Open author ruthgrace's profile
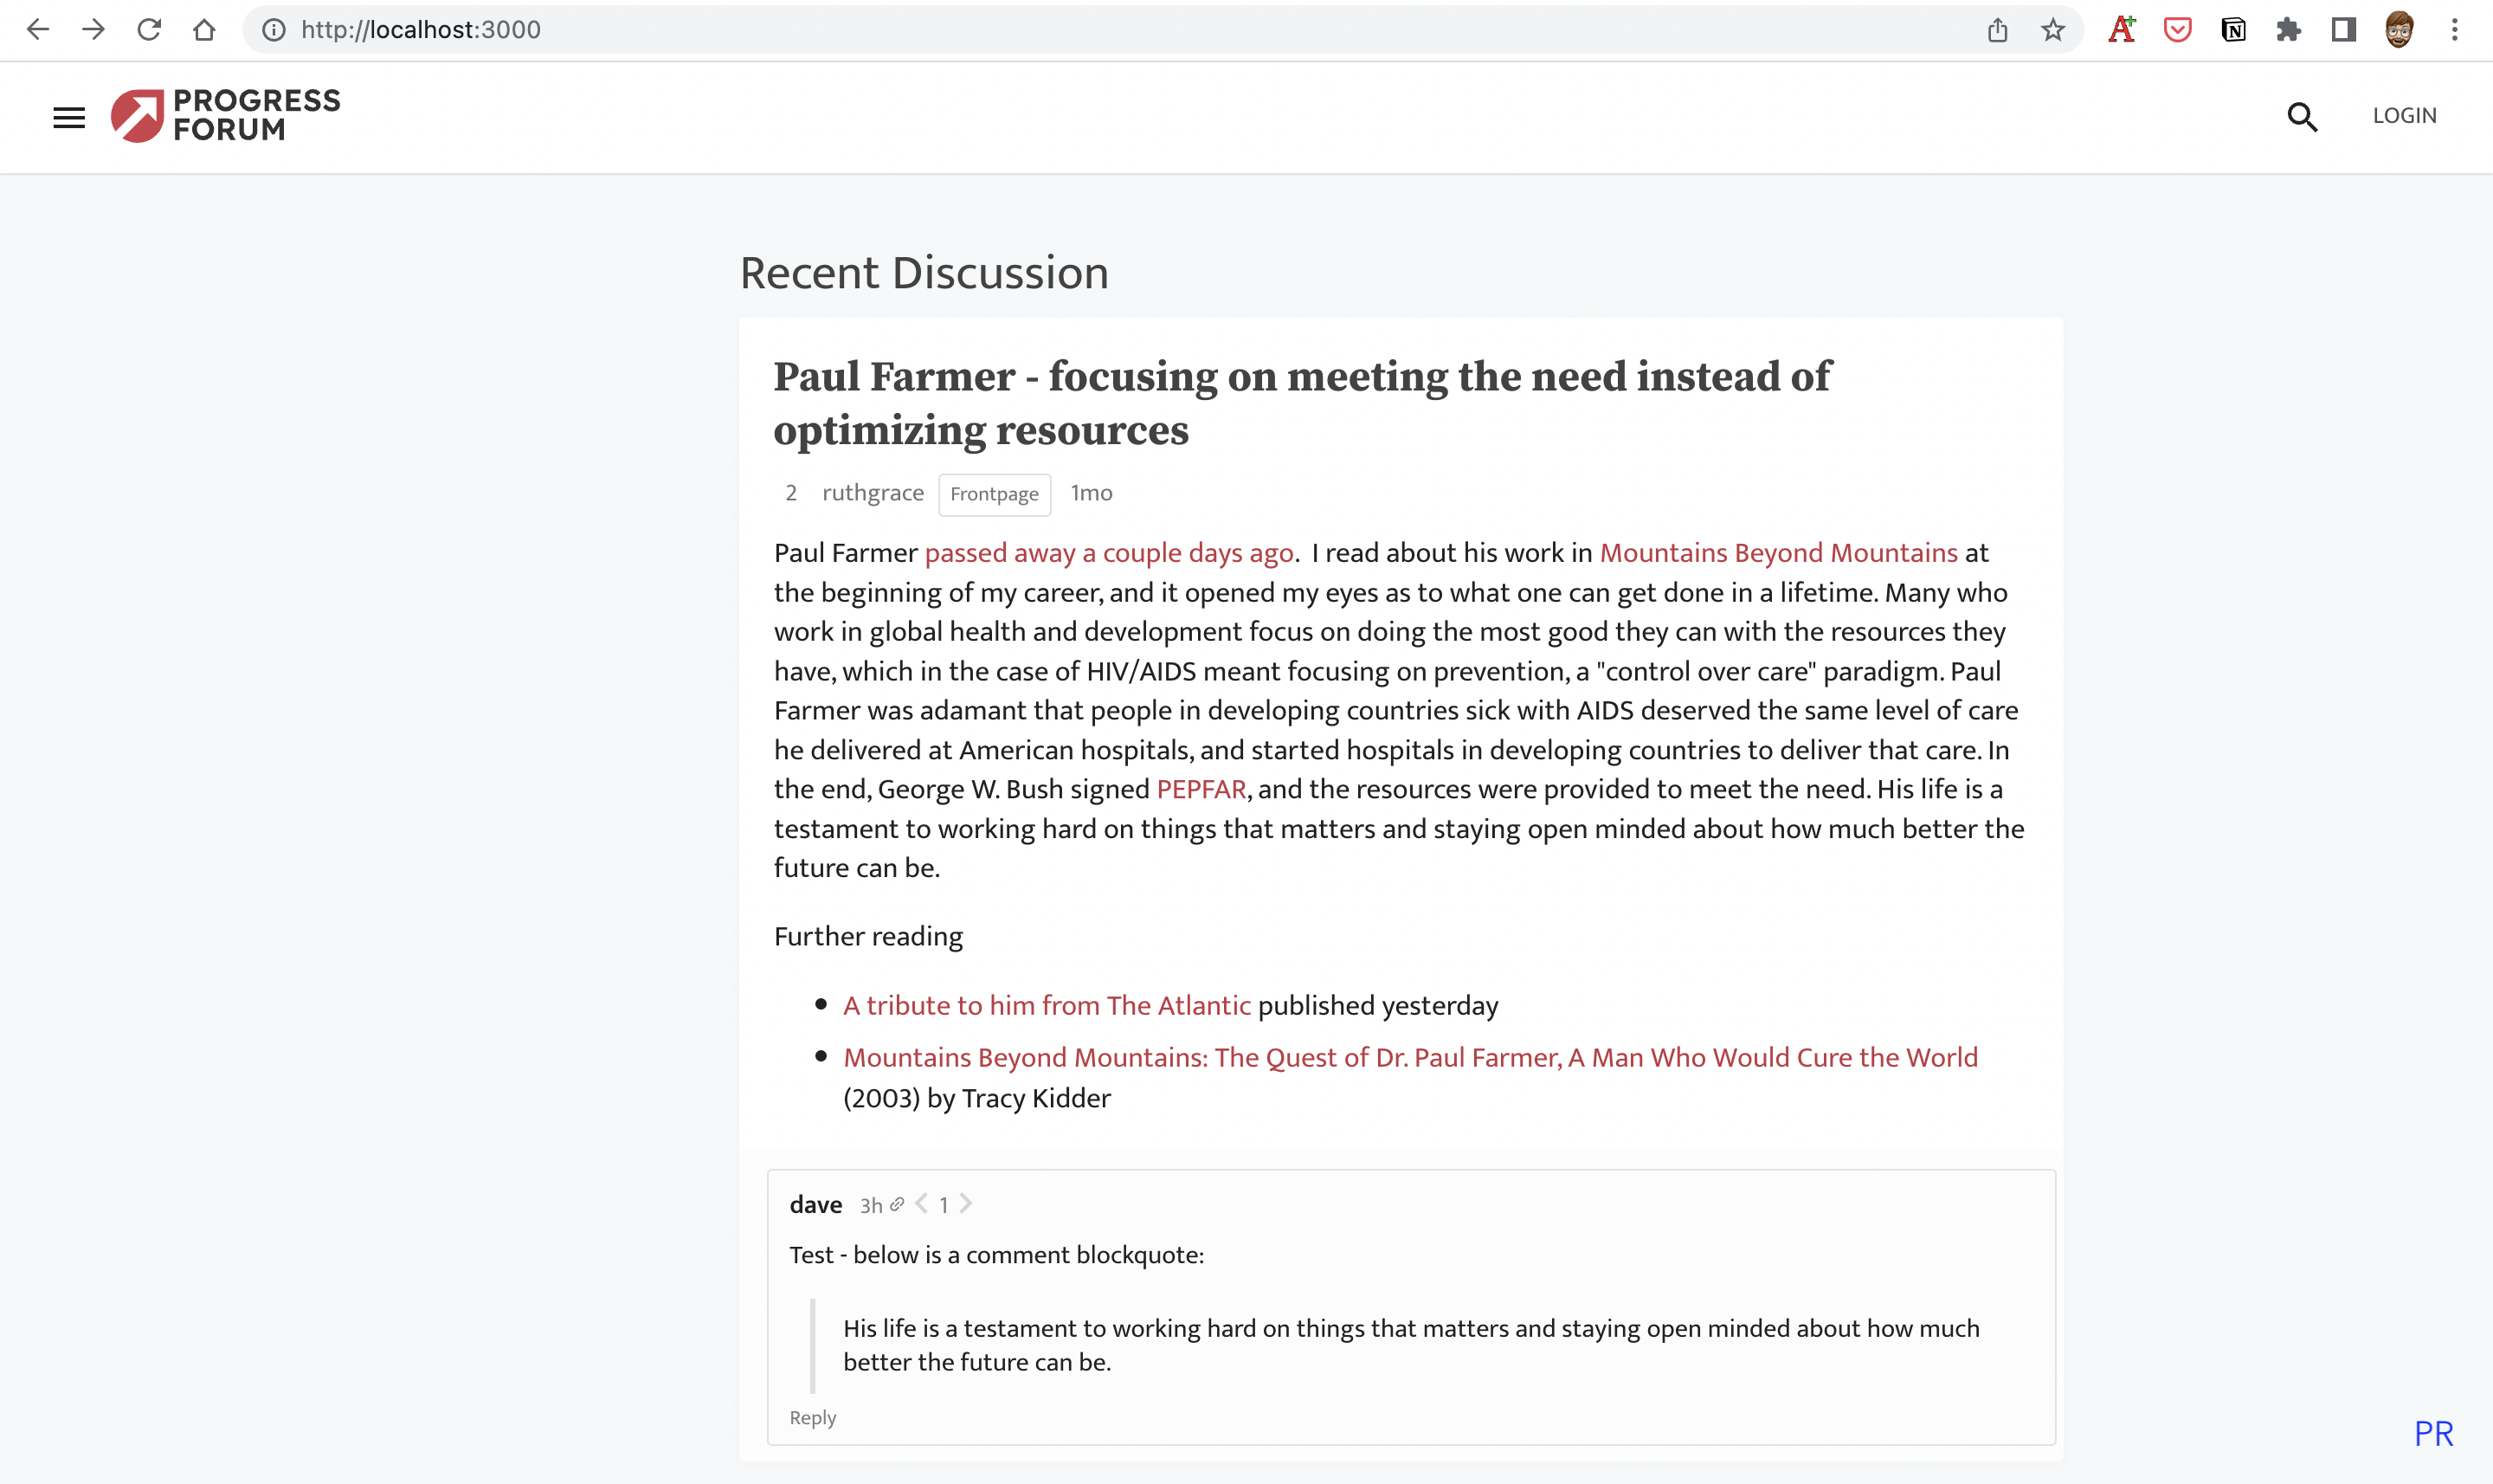 tap(872, 493)
